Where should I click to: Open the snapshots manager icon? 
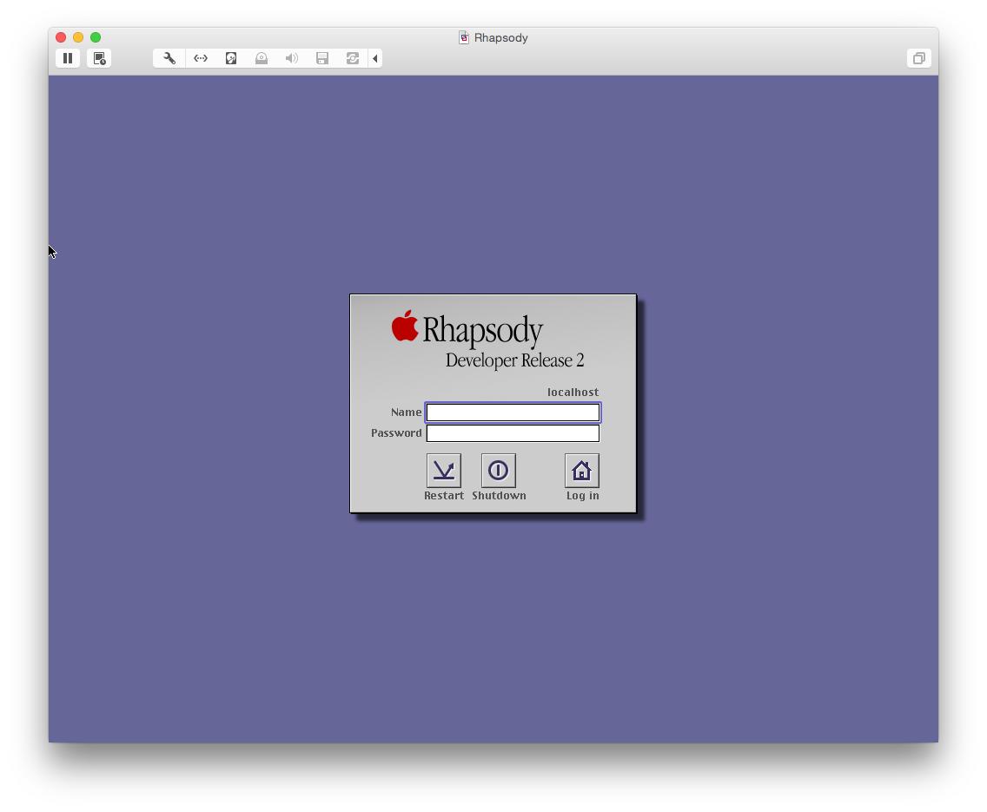click(99, 58)
